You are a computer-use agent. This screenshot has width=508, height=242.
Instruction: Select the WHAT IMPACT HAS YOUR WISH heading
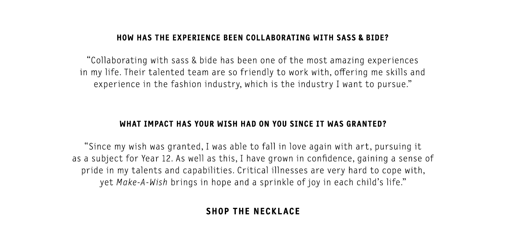253,124
